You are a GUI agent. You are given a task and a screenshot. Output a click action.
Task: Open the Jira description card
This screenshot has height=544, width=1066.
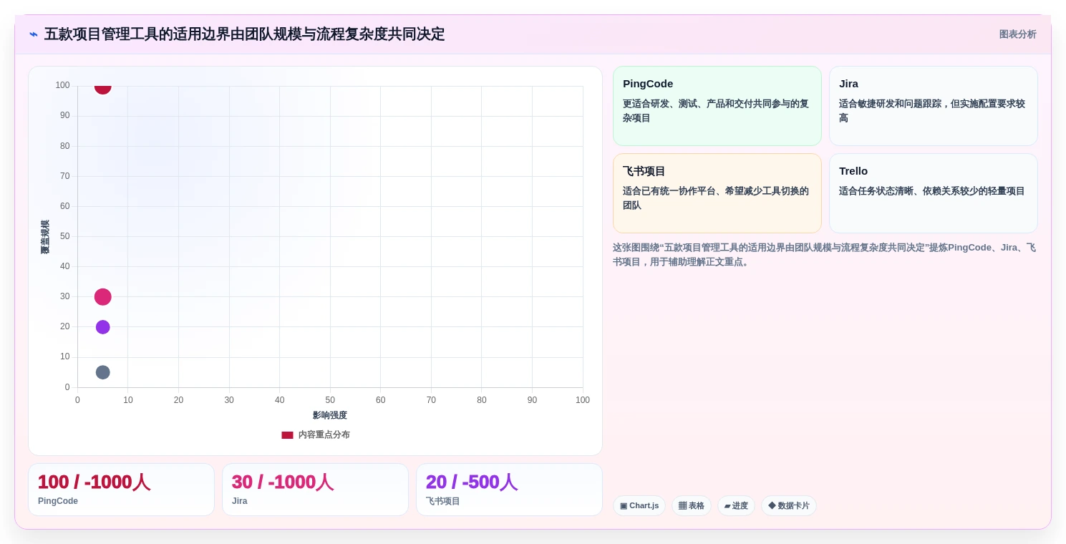934,106
